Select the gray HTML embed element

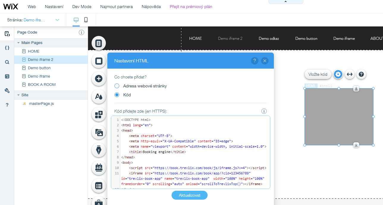(x=339, y=117)
